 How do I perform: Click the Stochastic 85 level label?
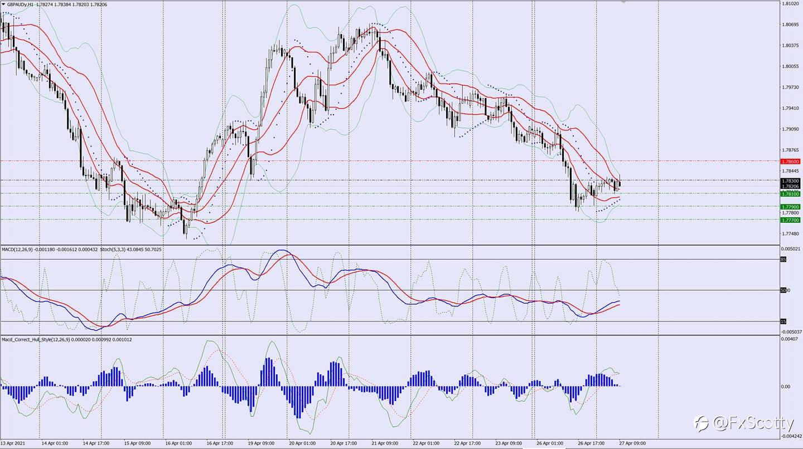[x=783, y=259]
